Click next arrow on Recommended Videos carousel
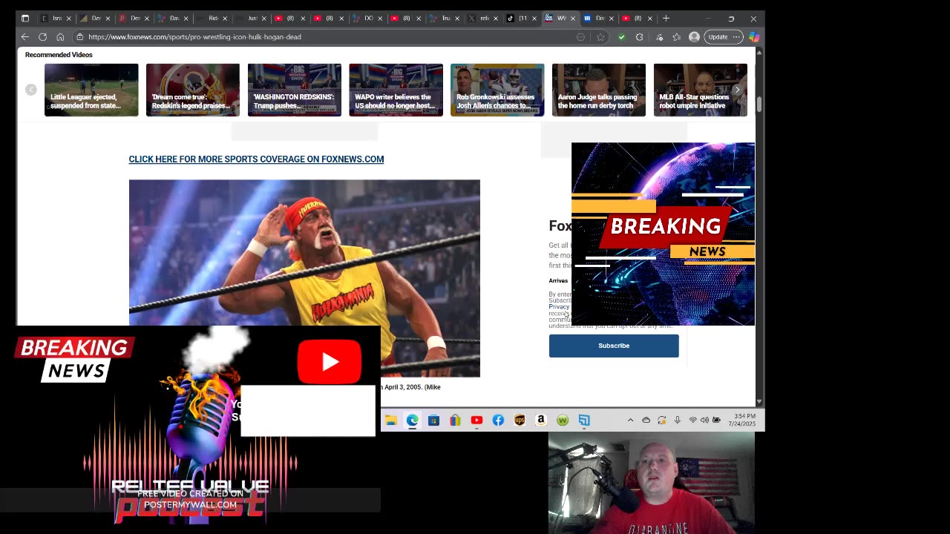950x534 pixels. 737,90
